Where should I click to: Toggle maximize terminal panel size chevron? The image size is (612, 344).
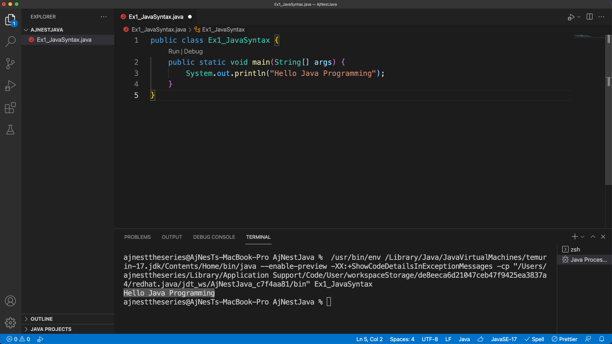tap(593, 237)
